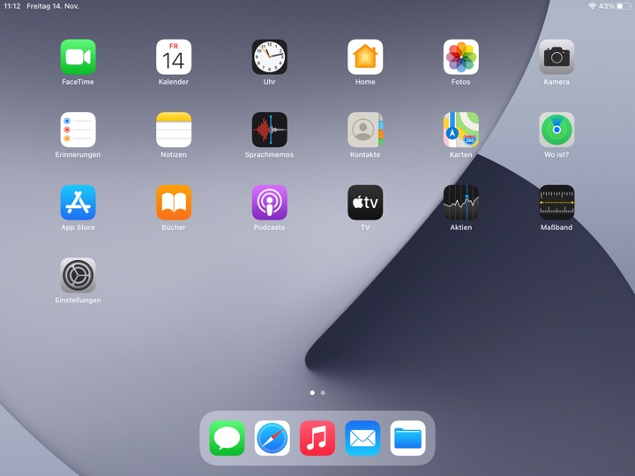
Task: Open the Aktien stocks app
Action: point(461,203)
